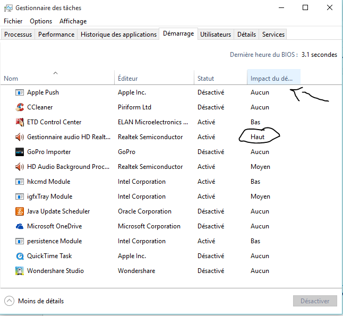This screenshot has width=343, height=316.
Task: Click the Task Manager title bar icon
Action: tap(8, 8)
